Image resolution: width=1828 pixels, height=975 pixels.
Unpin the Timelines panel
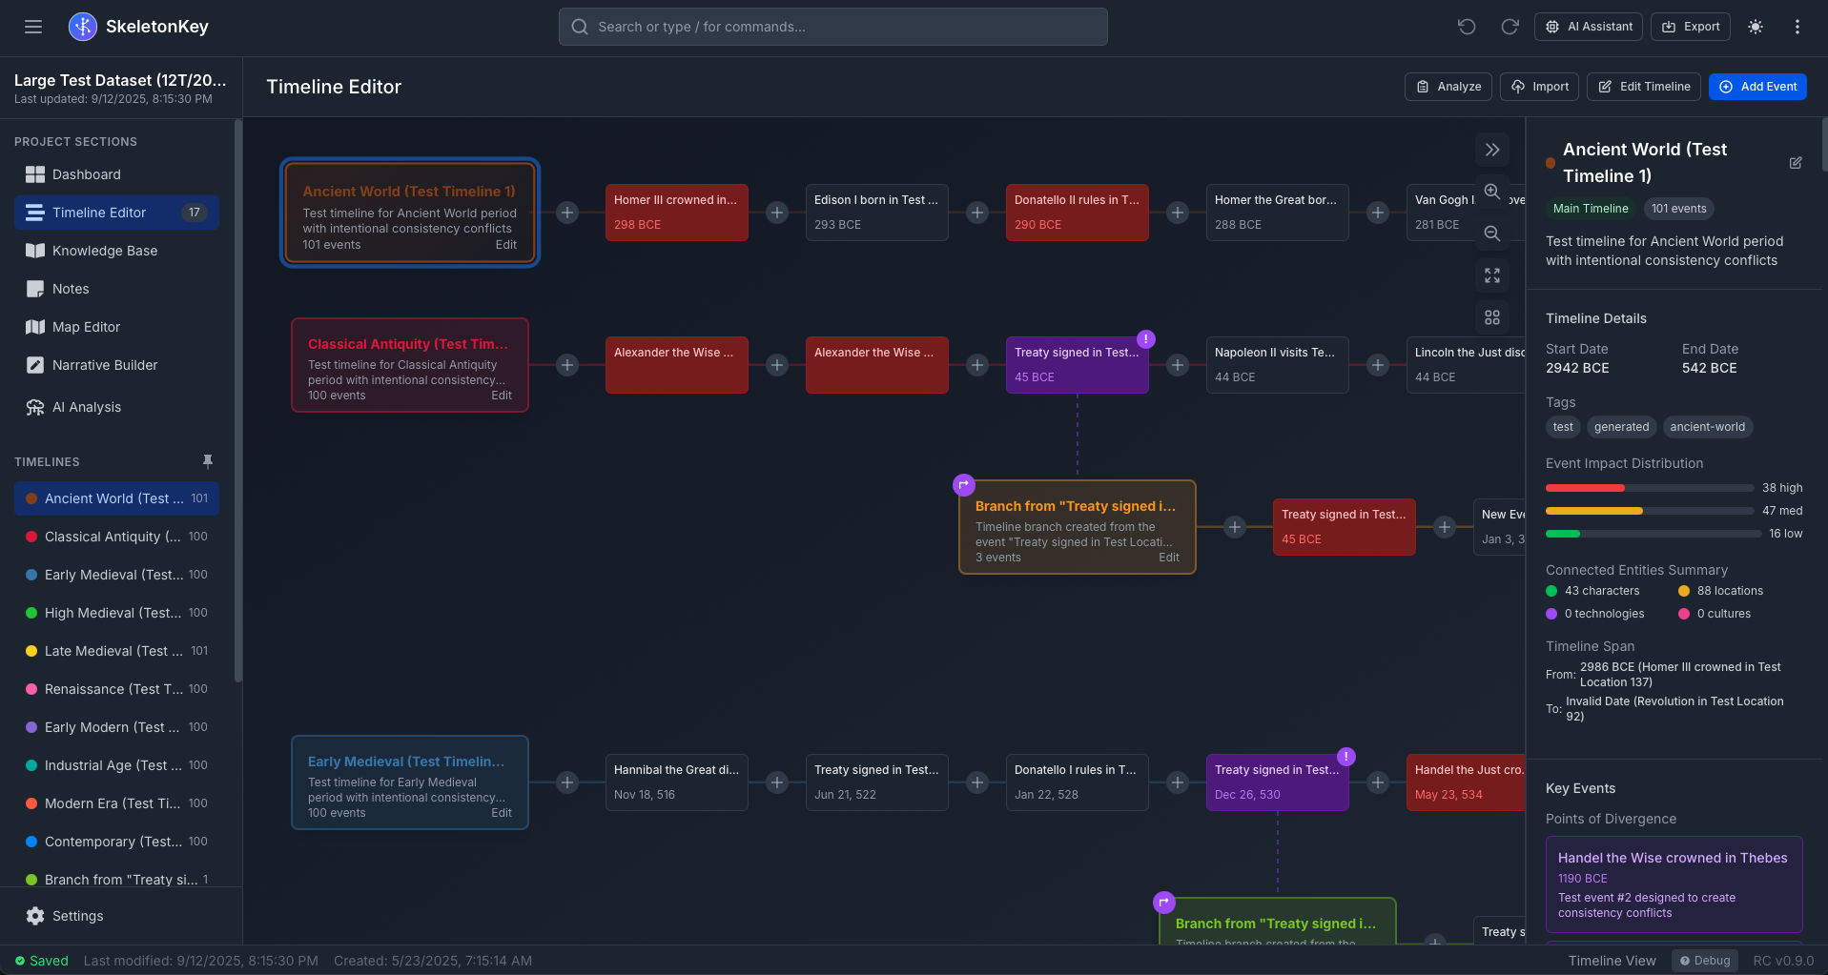click(x=208, y=461)
